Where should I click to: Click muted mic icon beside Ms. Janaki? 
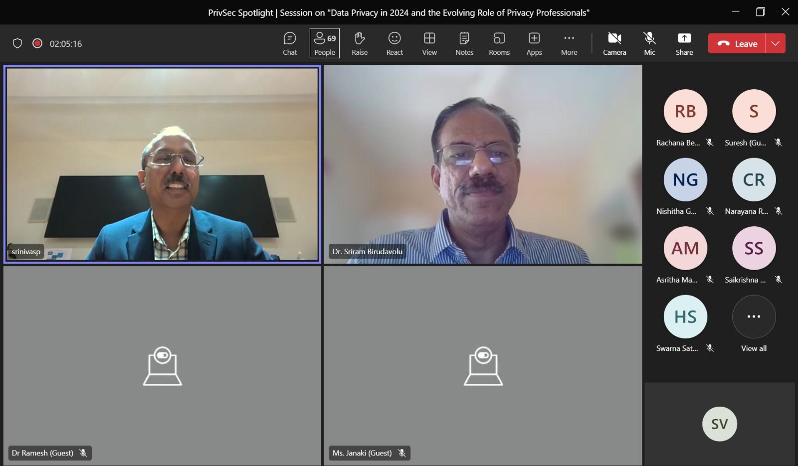pos(402,453)
